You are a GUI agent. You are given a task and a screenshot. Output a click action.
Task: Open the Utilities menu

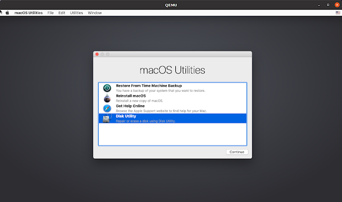[76, 13]
